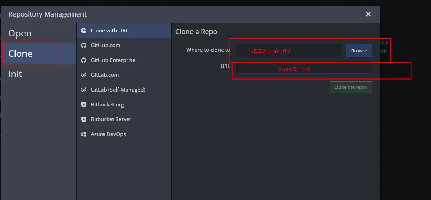Click the Browse button

(x=359, y=51)
